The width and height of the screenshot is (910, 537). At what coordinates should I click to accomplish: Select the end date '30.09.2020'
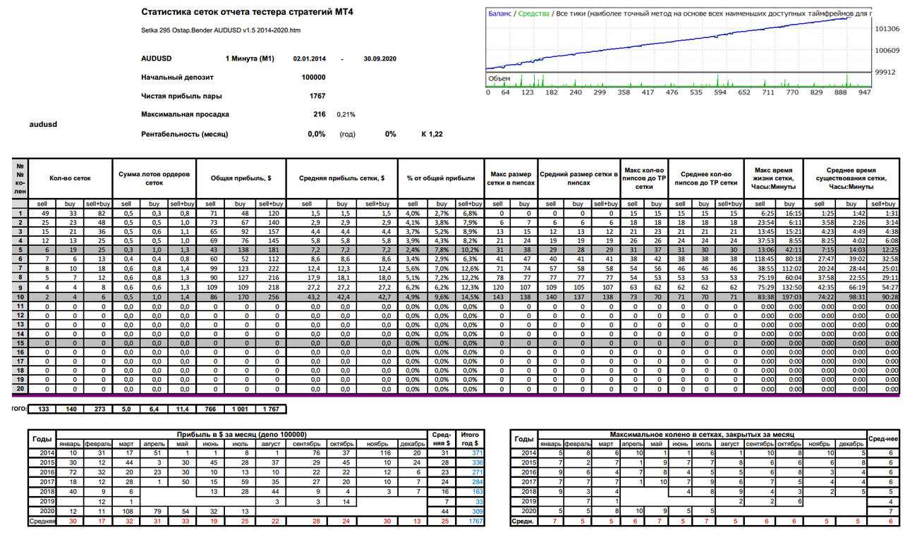pos(380,59)
